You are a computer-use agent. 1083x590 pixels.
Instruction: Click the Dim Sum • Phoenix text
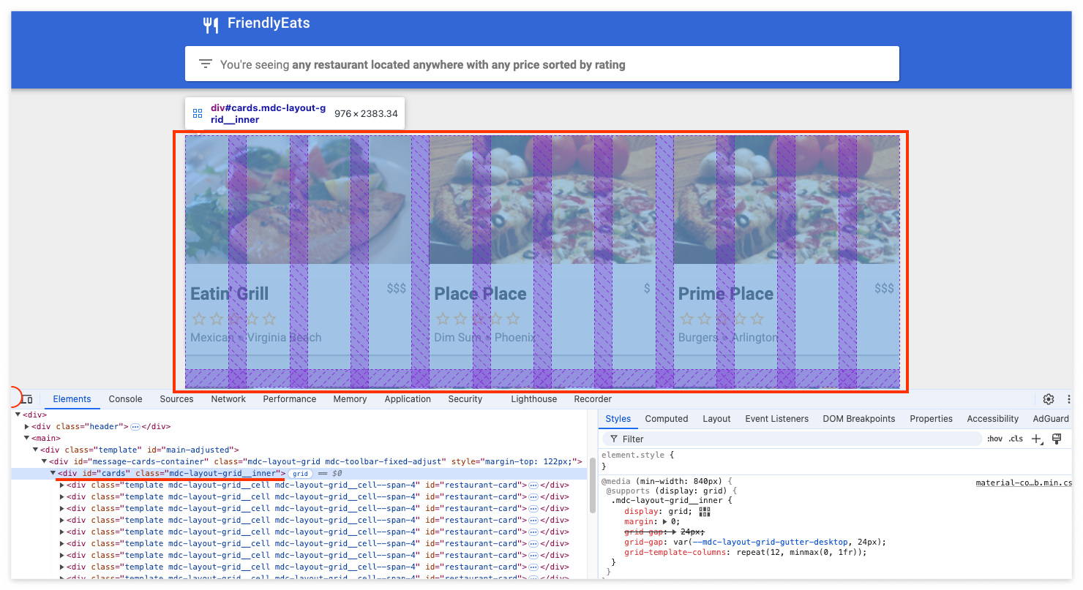(x=485, y=338)
